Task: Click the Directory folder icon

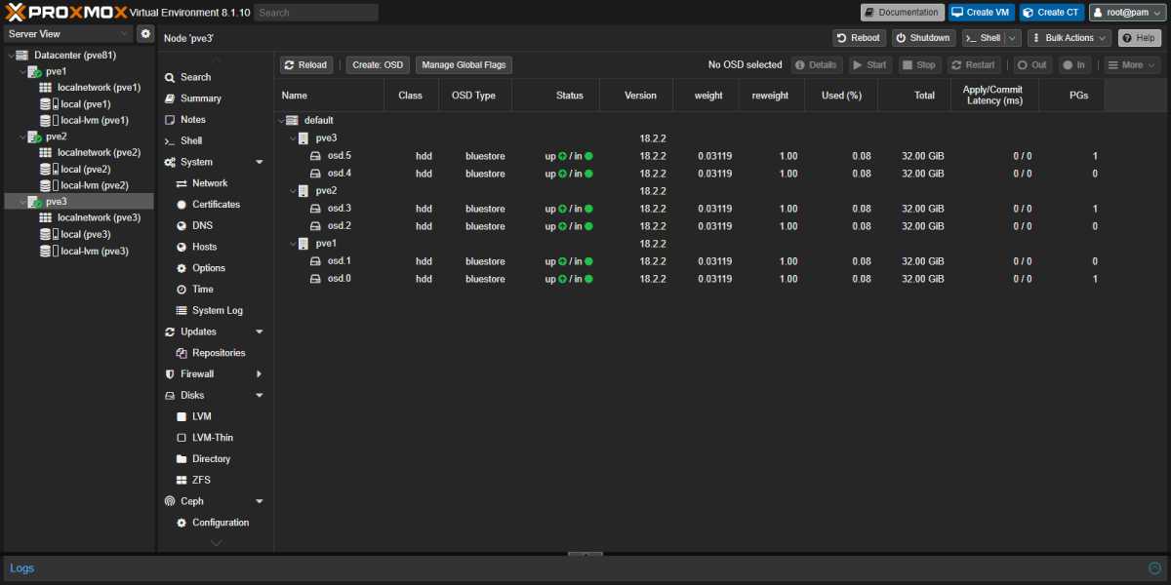Action: point(182,459)
